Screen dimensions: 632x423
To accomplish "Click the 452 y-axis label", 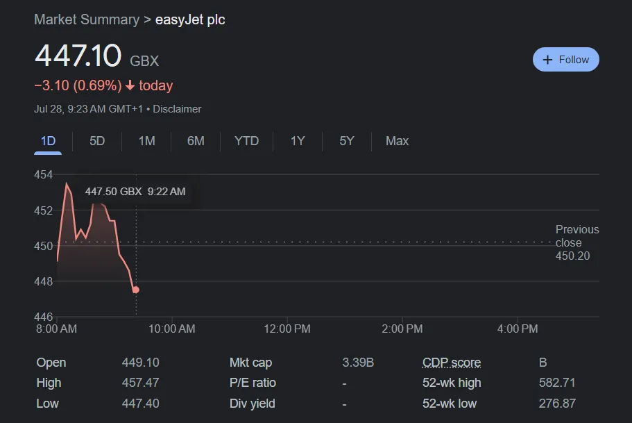I will tap(44, 210).
